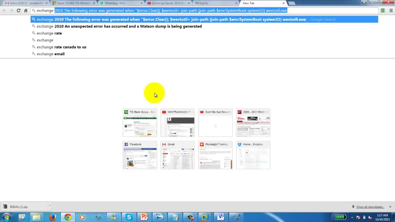The height and width of the screenshot is (222, 395).
Task: Open the Pluralsight Training thumbnail
Action: [215, 155]
